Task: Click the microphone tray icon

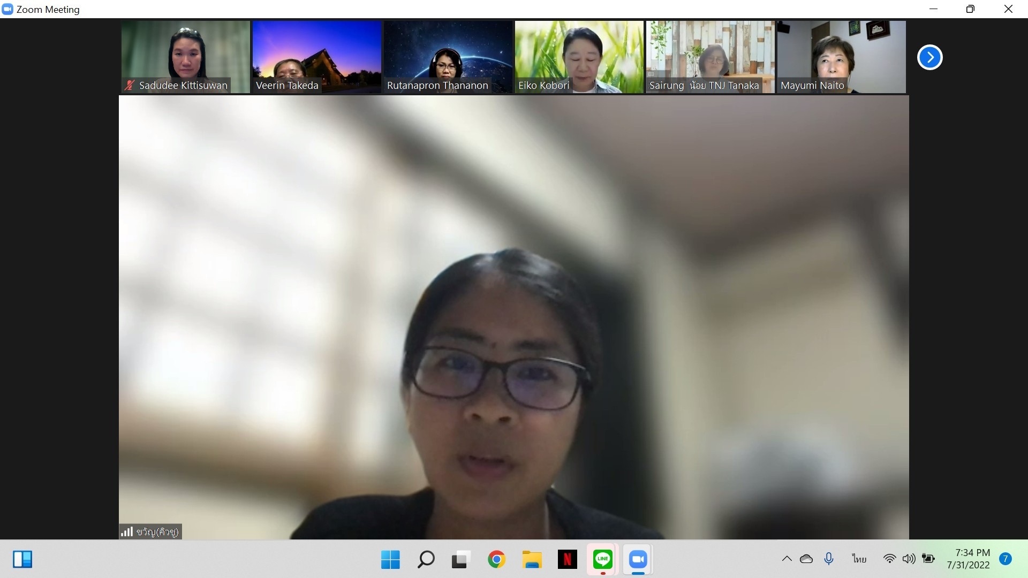Action: pos(829,559)
